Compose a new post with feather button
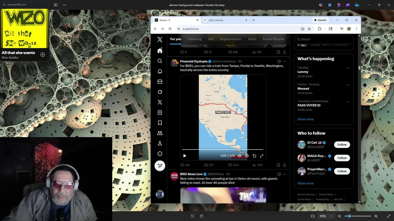 click(160, 166)
